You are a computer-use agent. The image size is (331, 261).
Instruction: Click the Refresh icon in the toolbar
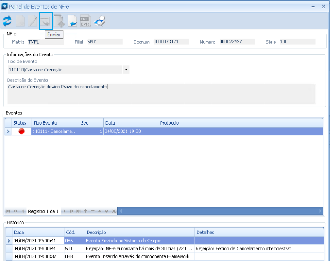[x=7, y=21]
